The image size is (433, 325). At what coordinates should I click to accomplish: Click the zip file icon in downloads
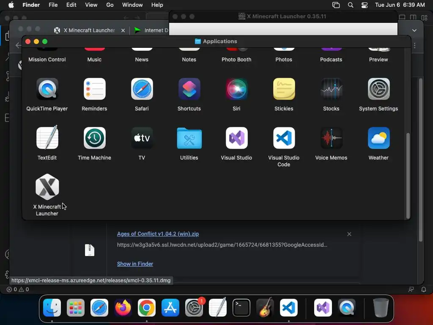[x=90, y=250]
